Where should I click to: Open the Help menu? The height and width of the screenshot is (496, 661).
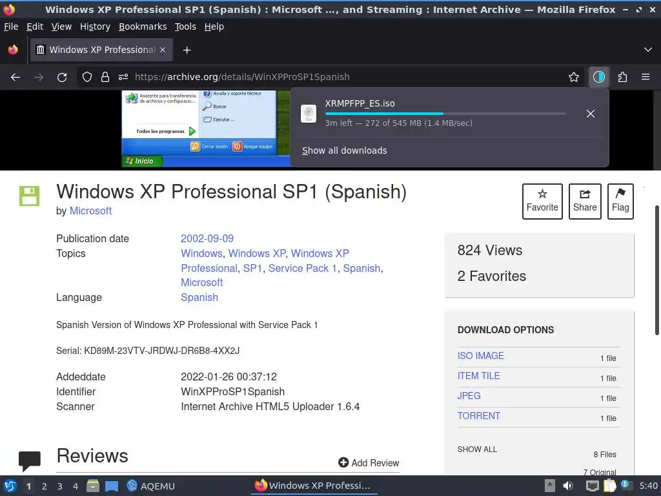pyautogui.click(x=214, y=26)
